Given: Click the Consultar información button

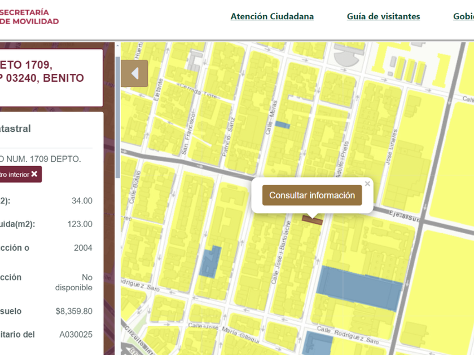Looking at the screenshot, I should pyautogui.click(x=312, y=196).
